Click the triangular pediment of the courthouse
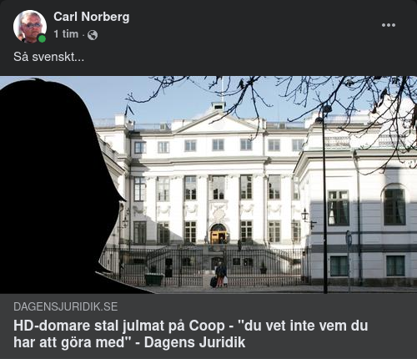The width and height of the screenshot is (417, 359). click(x=219, y=123)
